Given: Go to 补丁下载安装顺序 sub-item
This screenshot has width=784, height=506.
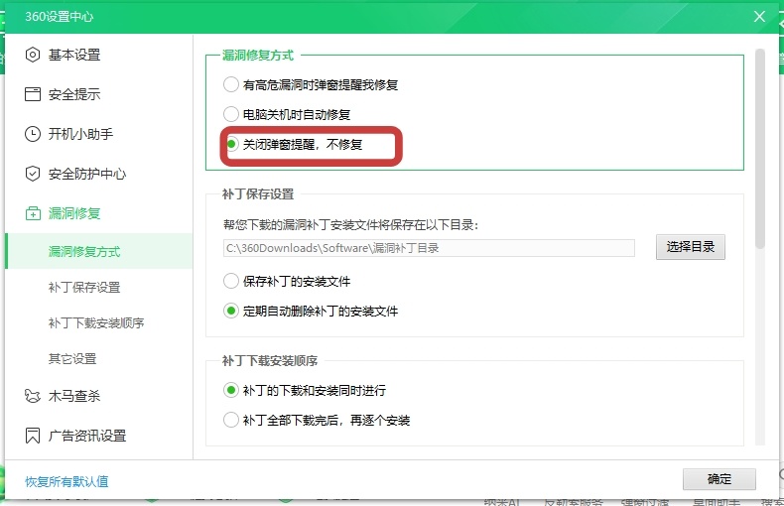Looking at the screenshot, I should pos(98,323).
